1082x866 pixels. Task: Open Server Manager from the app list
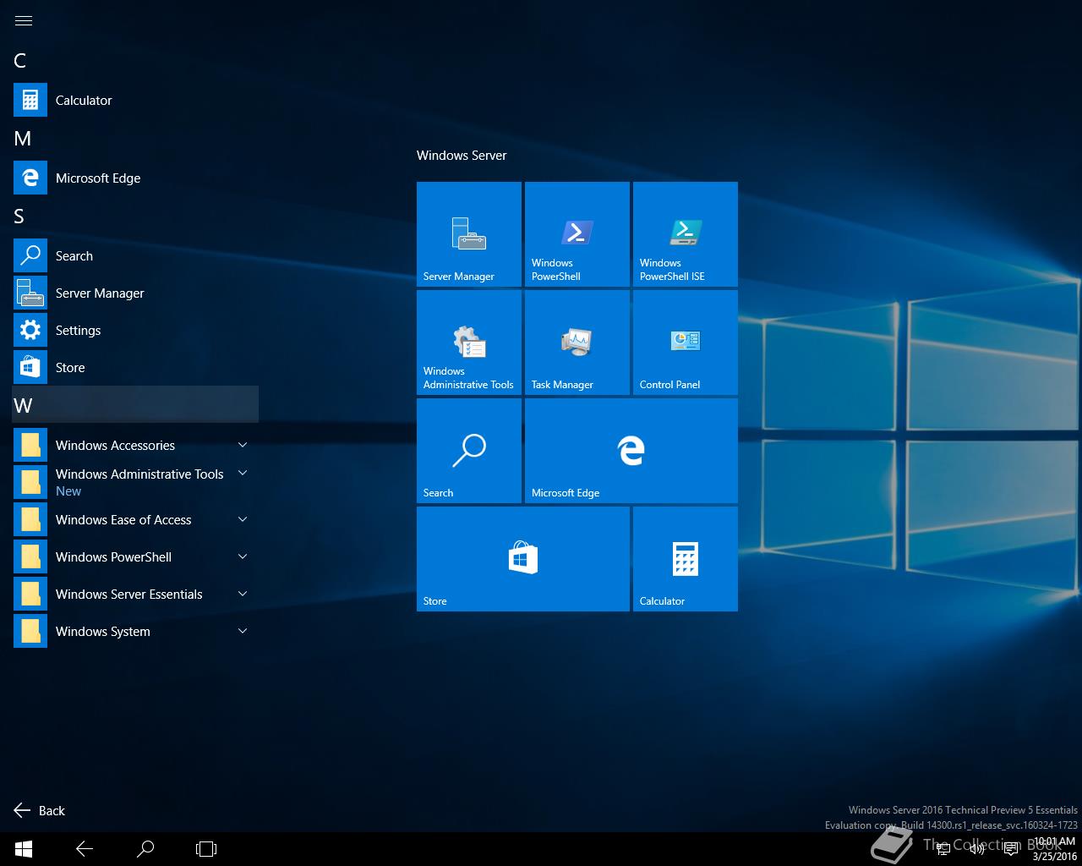click(135, 293)
